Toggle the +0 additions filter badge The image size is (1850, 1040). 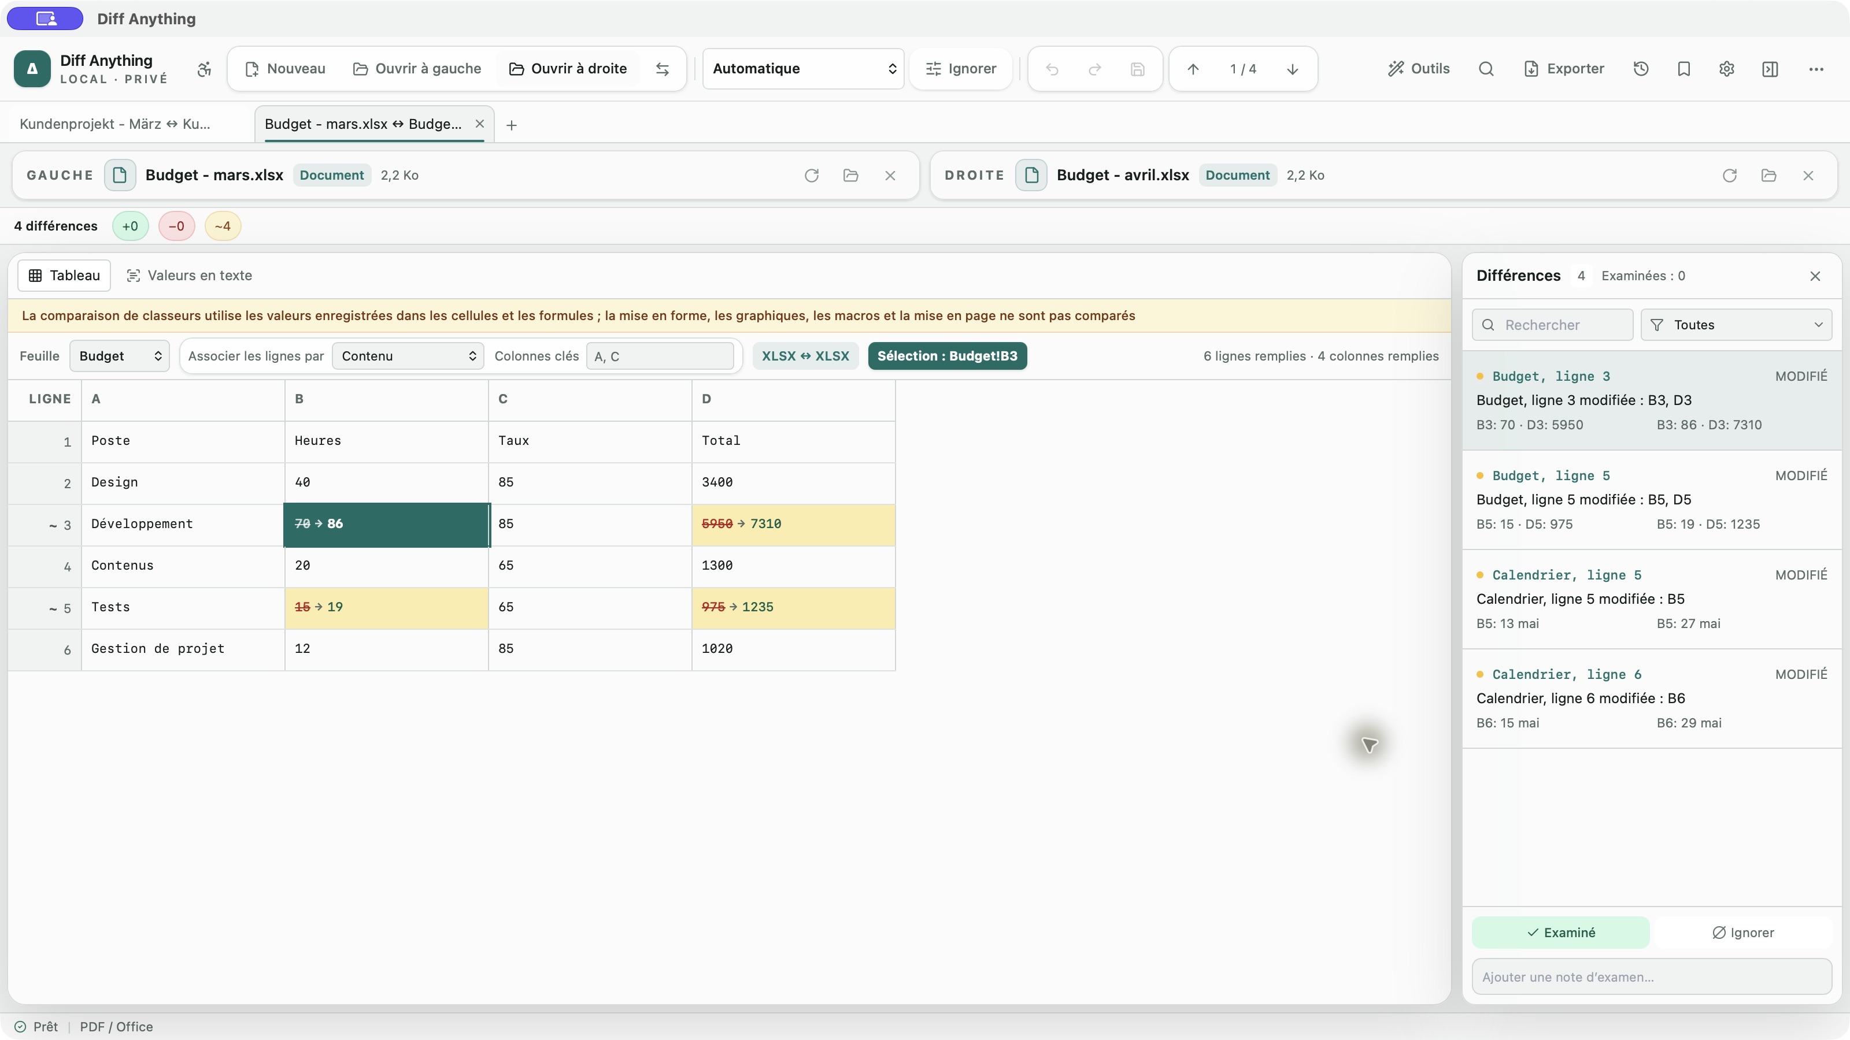(x=130, y=226)
